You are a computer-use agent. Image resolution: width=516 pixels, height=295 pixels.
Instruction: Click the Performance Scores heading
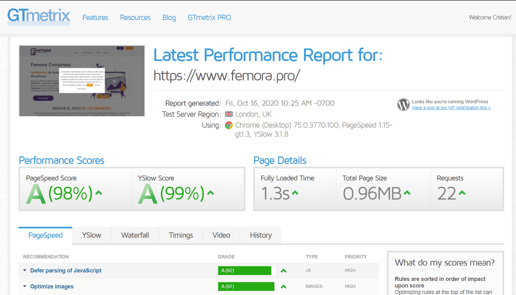coord(62,160)
